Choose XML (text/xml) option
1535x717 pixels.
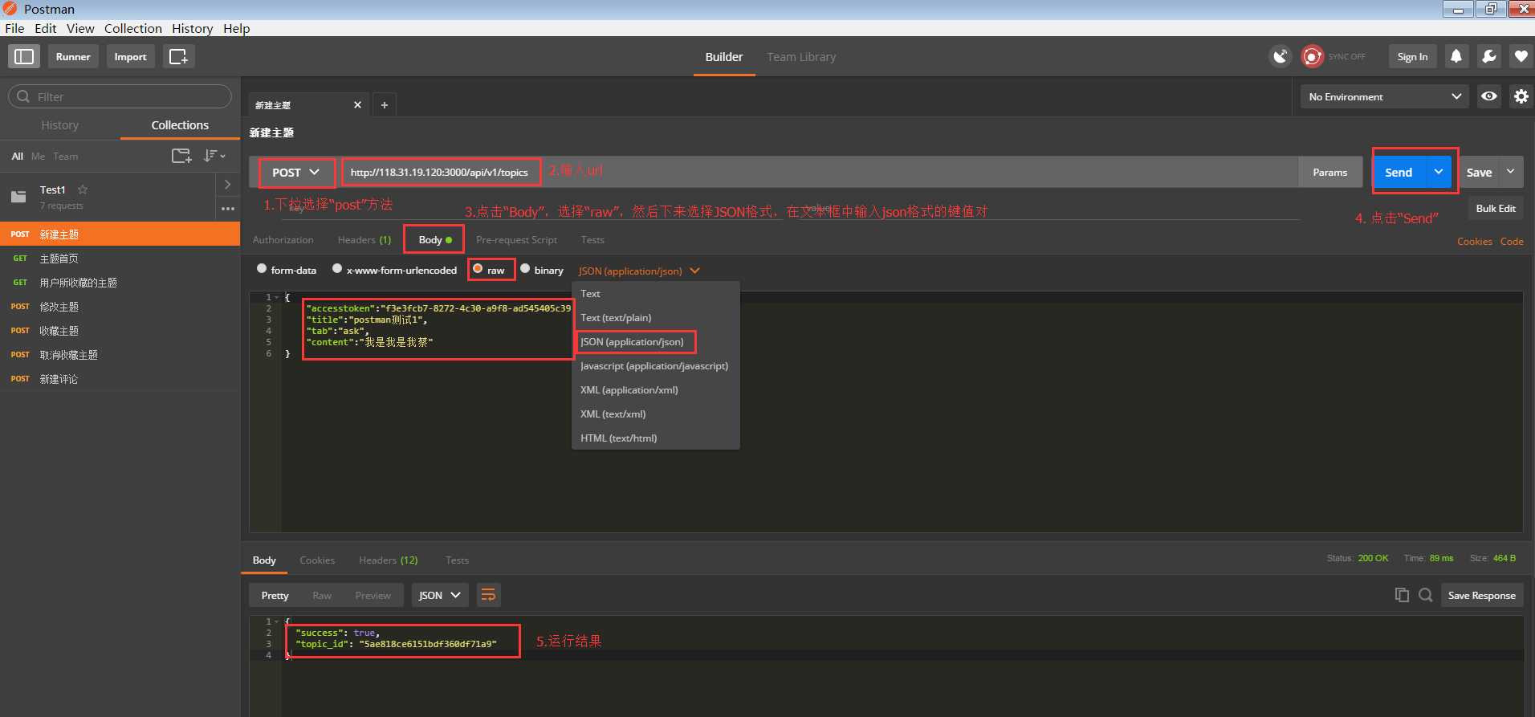click(x=655, y=414)
